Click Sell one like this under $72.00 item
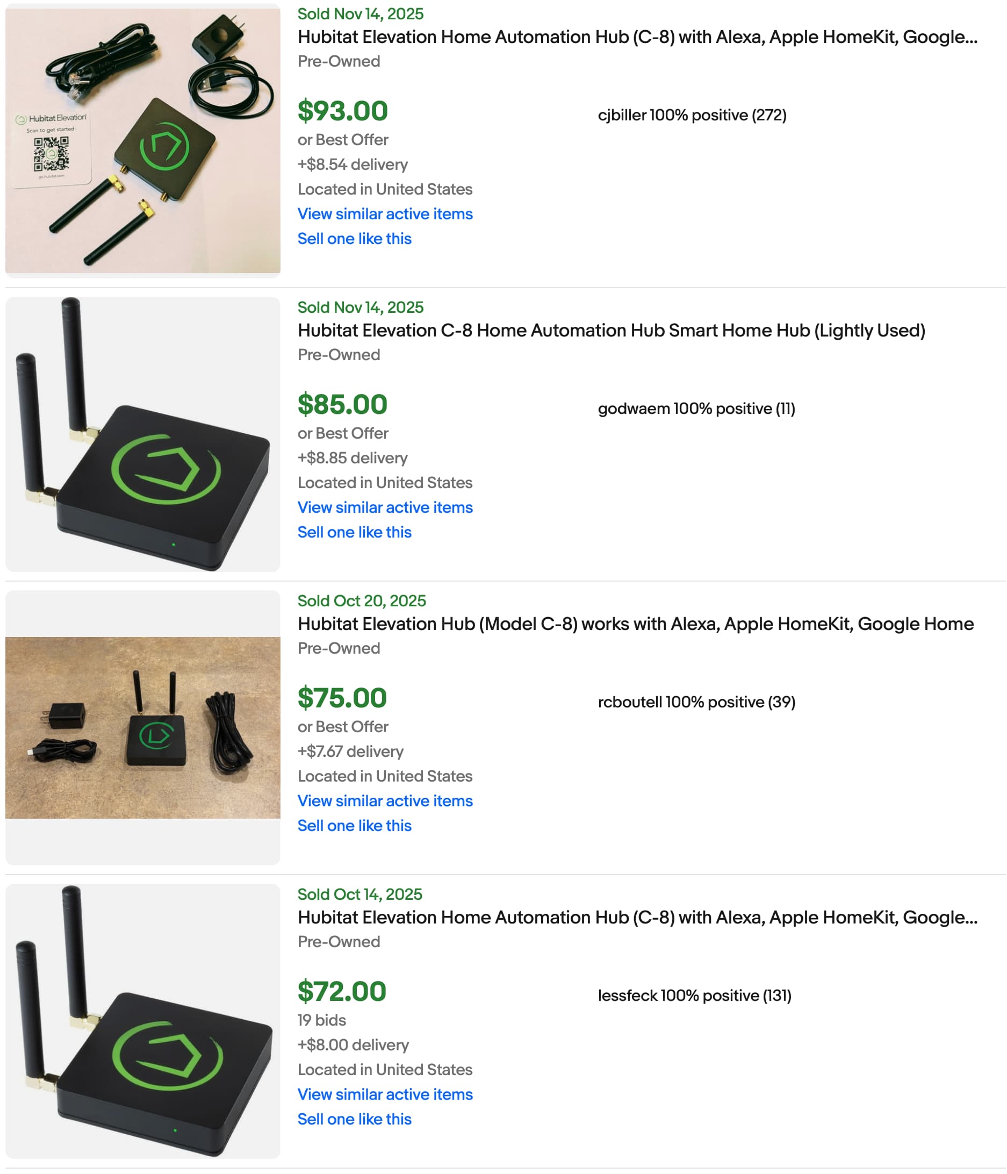This screenshot has width=1007, height=1174. (x=355, y=1120)
